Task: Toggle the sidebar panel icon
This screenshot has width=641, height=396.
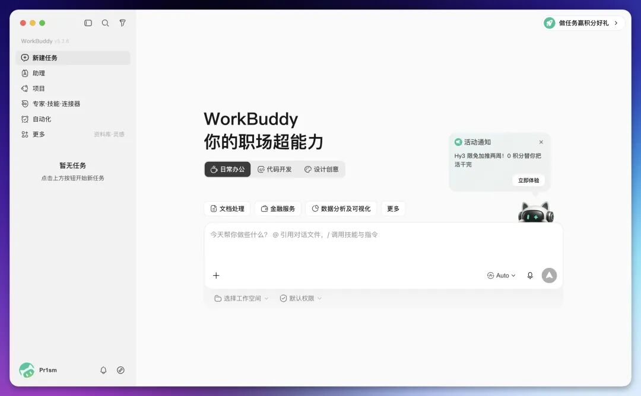Action: [88, 23]
